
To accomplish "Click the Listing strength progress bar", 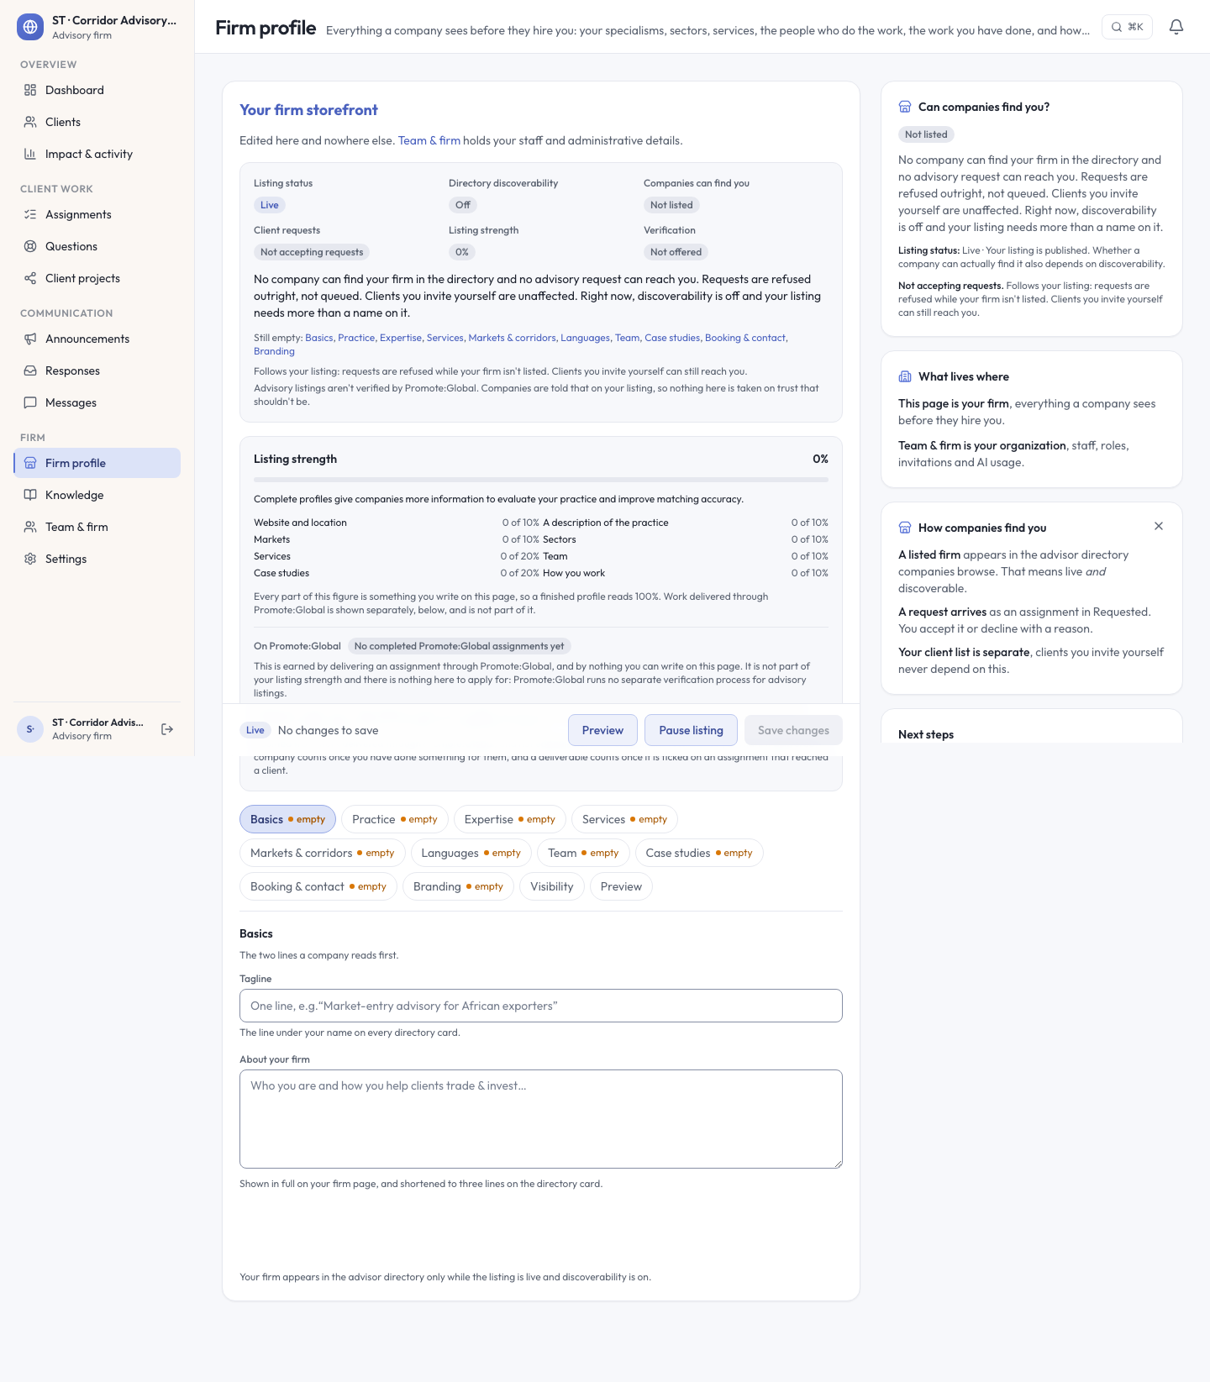I will [541, 480].
